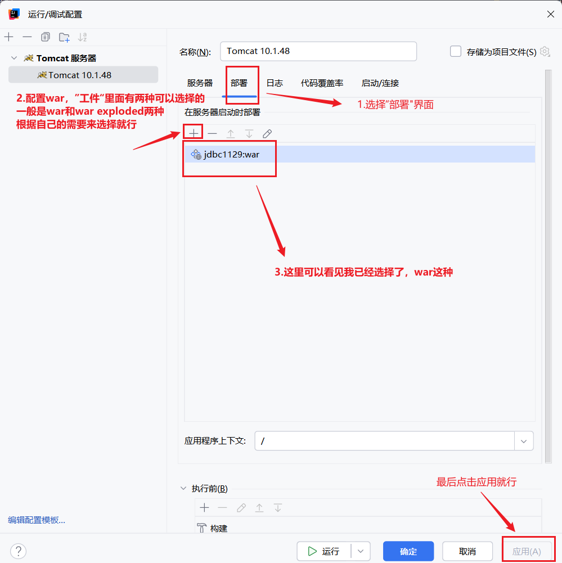This screenshot has width=562, height=563.
Task: Edit the deployment artifact with pencil icon
Action: coord(267,133)
